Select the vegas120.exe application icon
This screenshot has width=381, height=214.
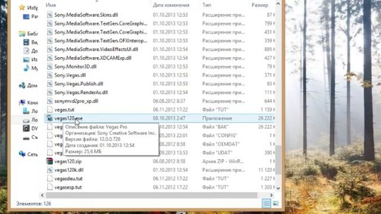click(x=50, y=118)
